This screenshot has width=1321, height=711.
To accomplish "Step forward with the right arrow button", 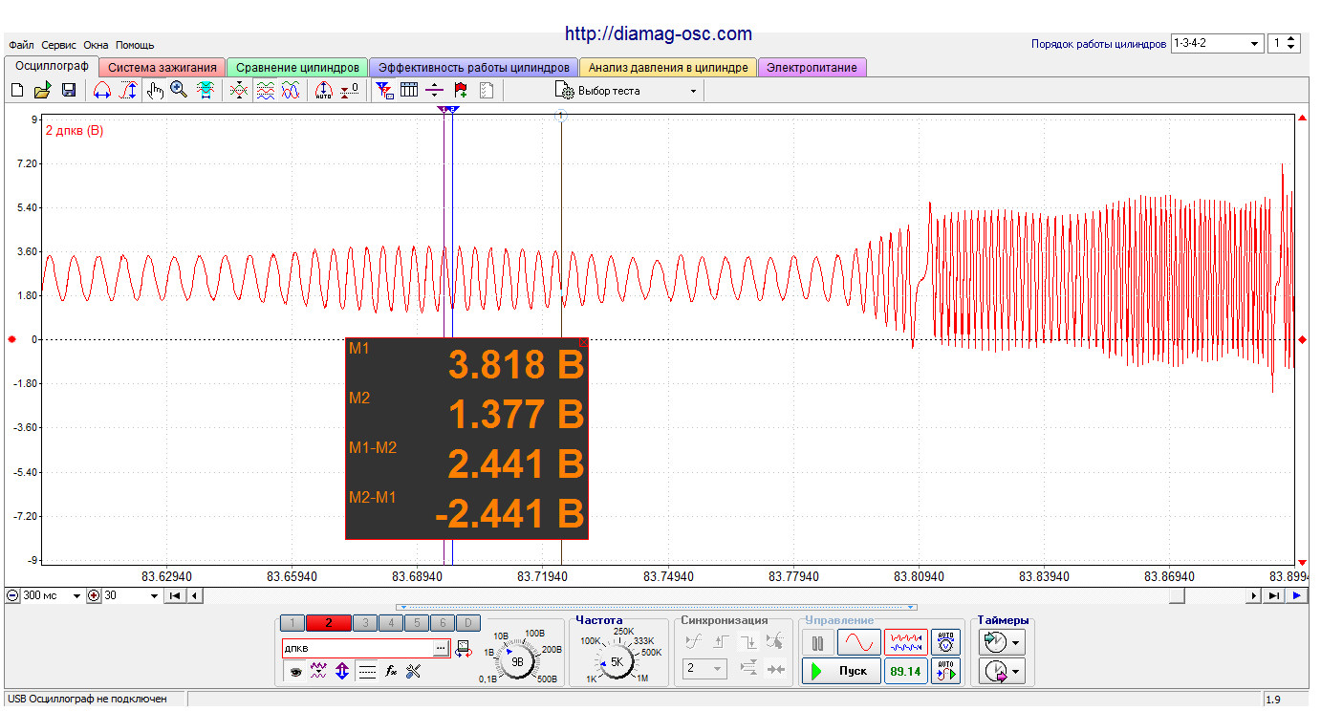I will coord(1254,595).
